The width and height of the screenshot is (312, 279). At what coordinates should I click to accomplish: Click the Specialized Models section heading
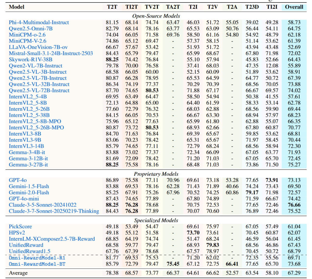[156, 220]
